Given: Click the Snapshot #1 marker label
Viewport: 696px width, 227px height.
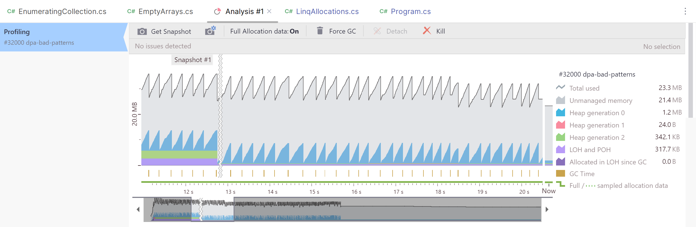Looking at the screenshot, I should [x=192, y=60].
